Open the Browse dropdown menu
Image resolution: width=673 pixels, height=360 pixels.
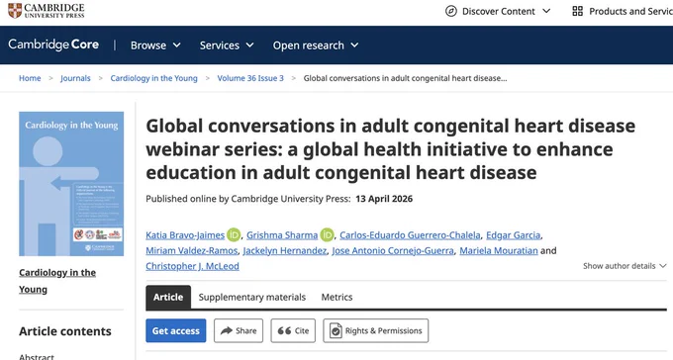point(155,45)
